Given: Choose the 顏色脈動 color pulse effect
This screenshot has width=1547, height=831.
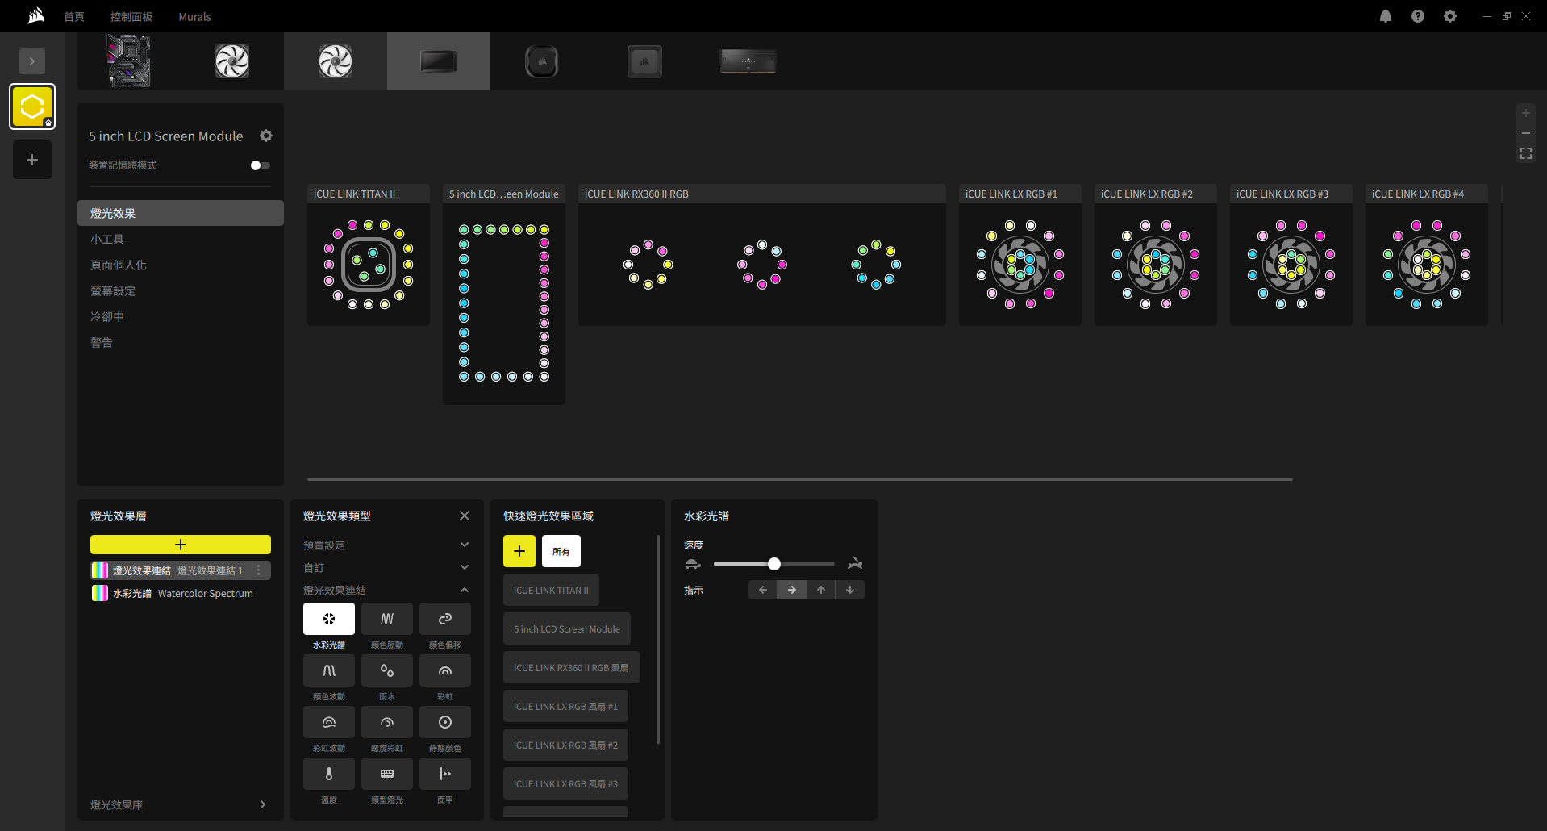Looking at the screenshot, I should click(x=387, y=619).
